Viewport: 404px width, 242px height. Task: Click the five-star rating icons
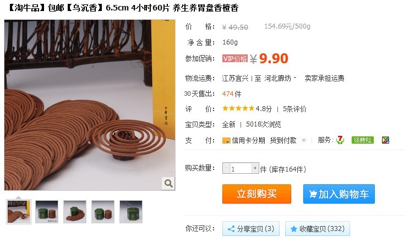tap(238, 108)
